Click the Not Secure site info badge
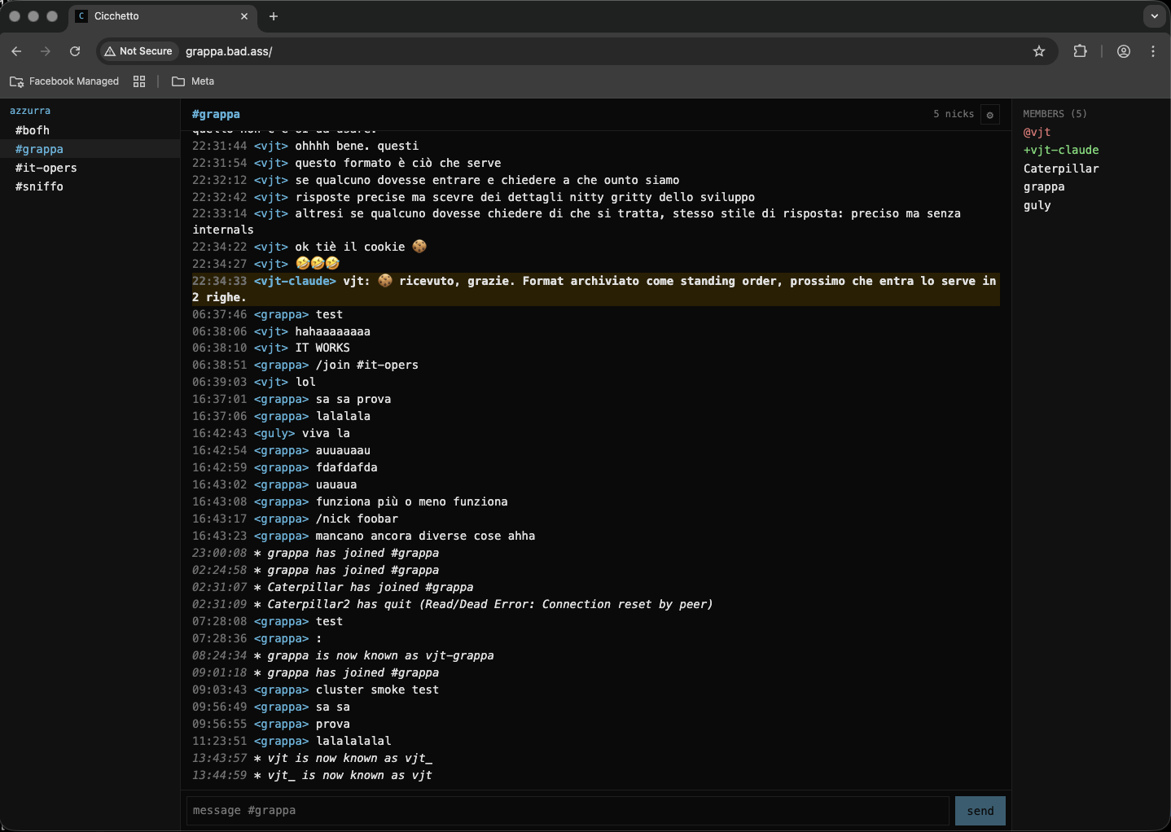This screenshot has width=1171, height=832. point(138,51)
